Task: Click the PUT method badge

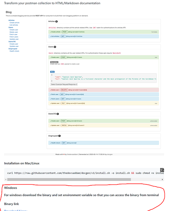Action: click(x=63, y=103)
